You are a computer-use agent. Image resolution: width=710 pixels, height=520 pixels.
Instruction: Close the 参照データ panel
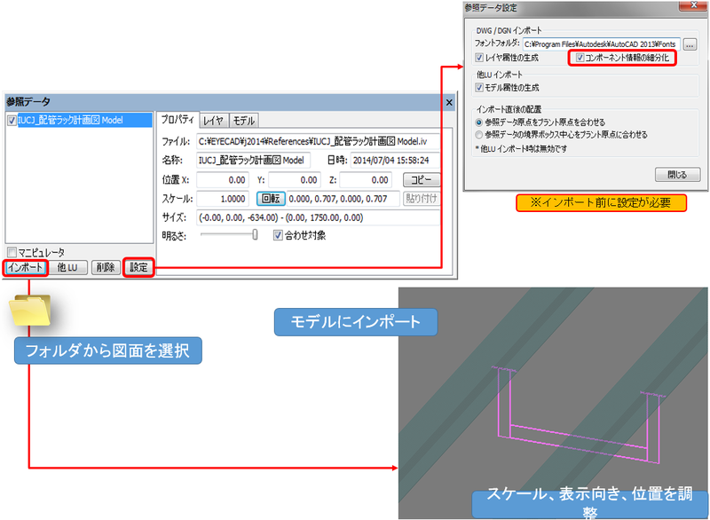448,103
